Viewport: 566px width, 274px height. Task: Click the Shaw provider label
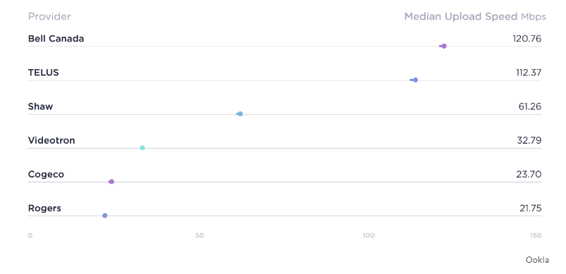40,106
